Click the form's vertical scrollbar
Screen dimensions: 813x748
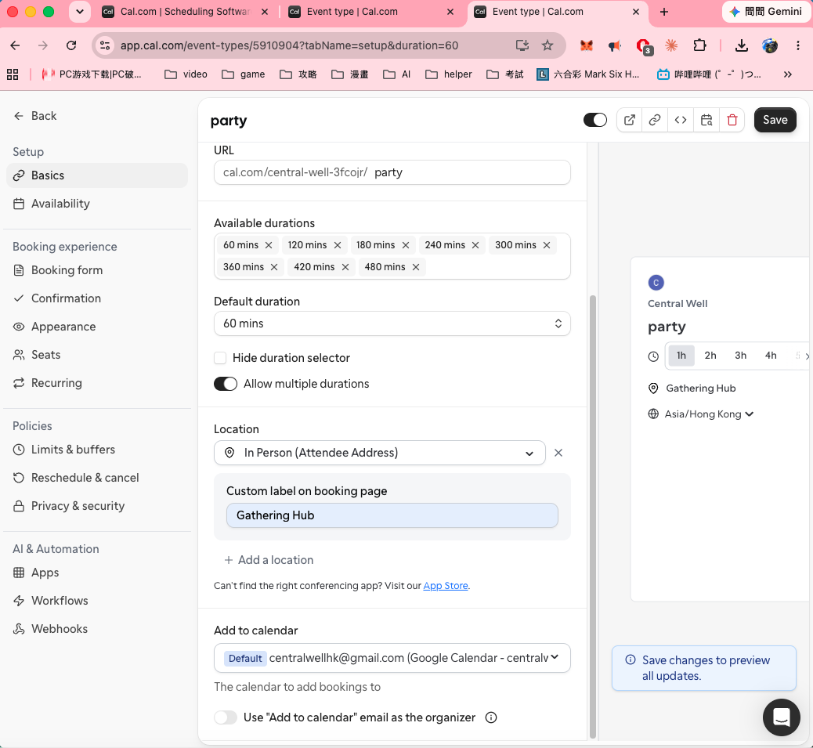(x=593, y=516)
